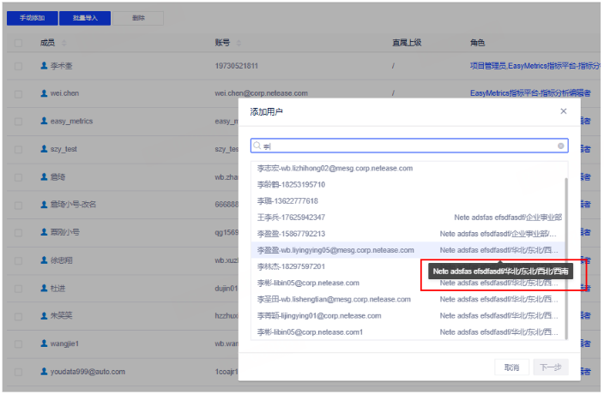Viewport: 604px width, 394px height.
Task: Pick 王李兵-17625942347 in the dropdown results
Action: tap(291, 218)
